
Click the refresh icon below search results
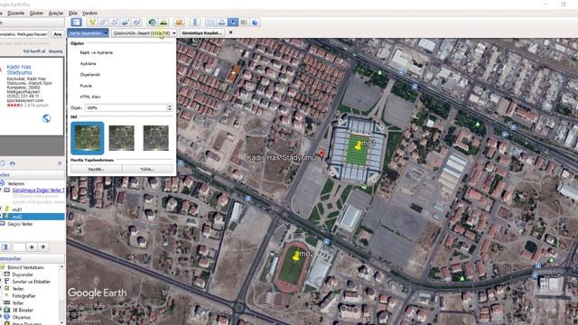tap(2, 162)
